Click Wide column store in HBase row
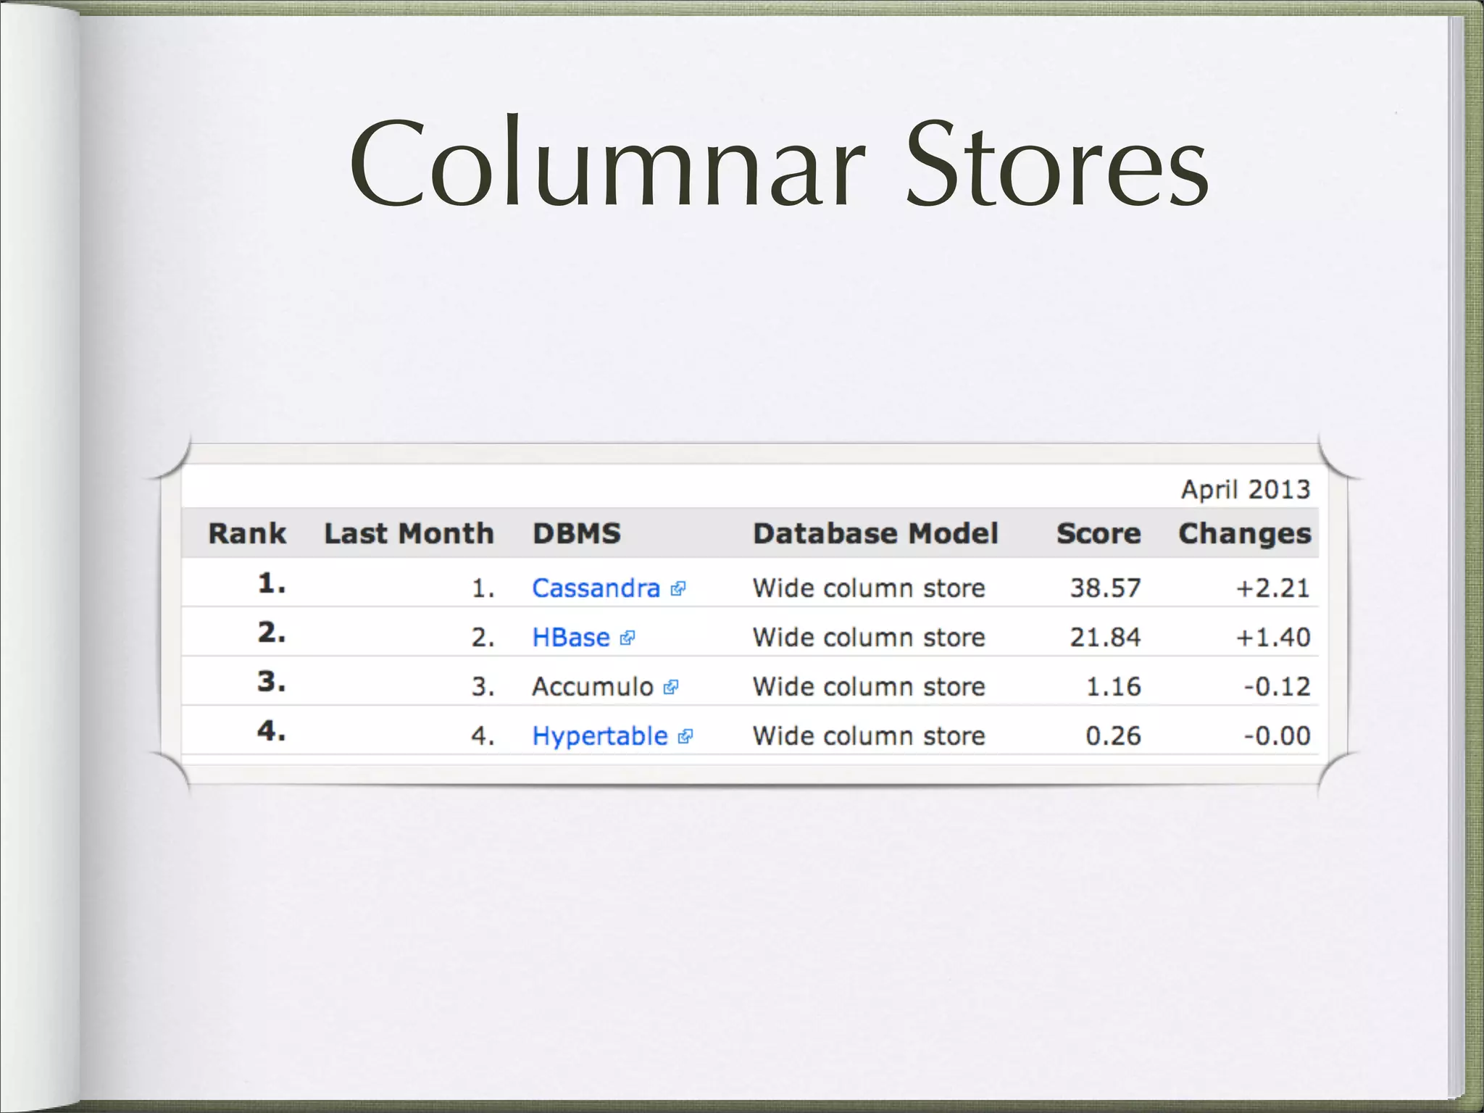1484x1113 pixels. tap(869, 637)
